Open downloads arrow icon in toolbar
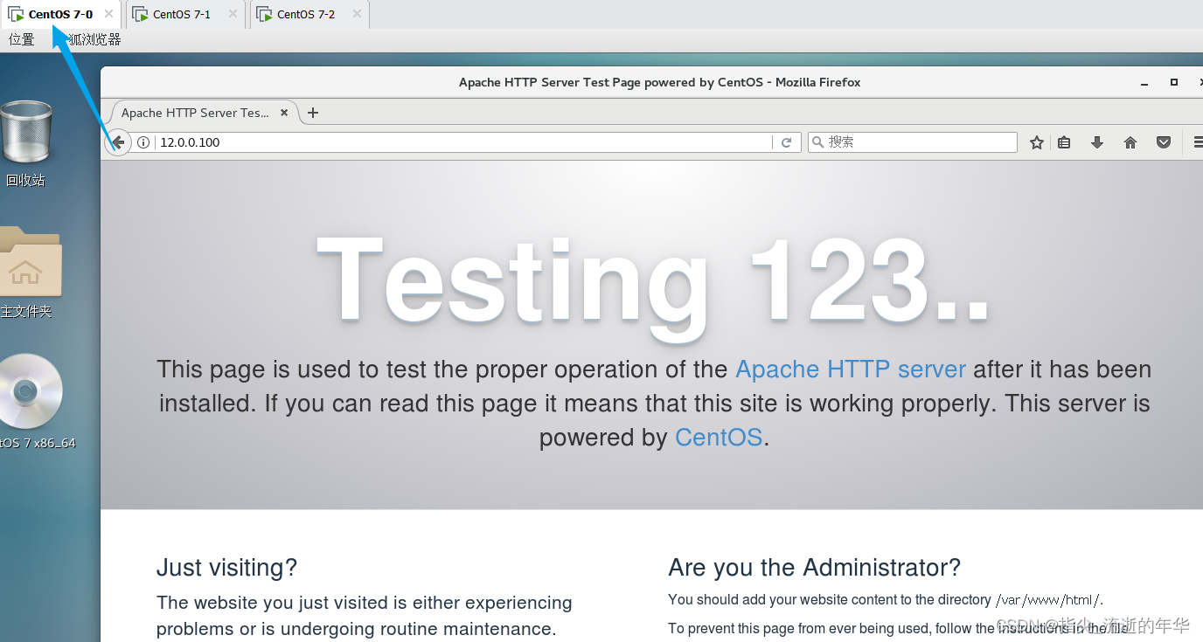Viewport: 1203px width, 642px height. pos(1097,142)
